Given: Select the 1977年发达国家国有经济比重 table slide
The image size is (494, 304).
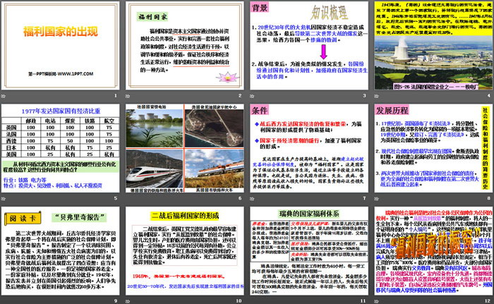Looking at the screenshot, I should click(x=59, y=148).
